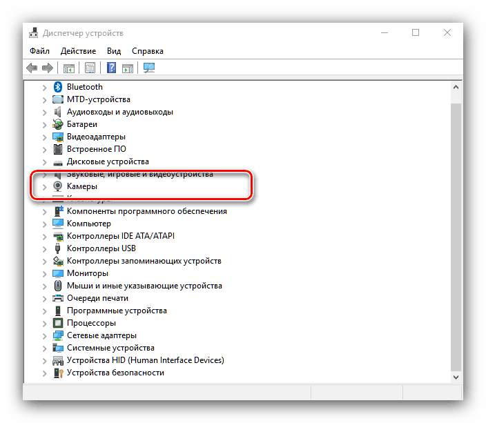Click the Action pane toolbar icon

(128, 68)
